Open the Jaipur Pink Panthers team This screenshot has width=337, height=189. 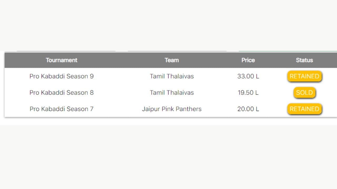coord(172,109)
